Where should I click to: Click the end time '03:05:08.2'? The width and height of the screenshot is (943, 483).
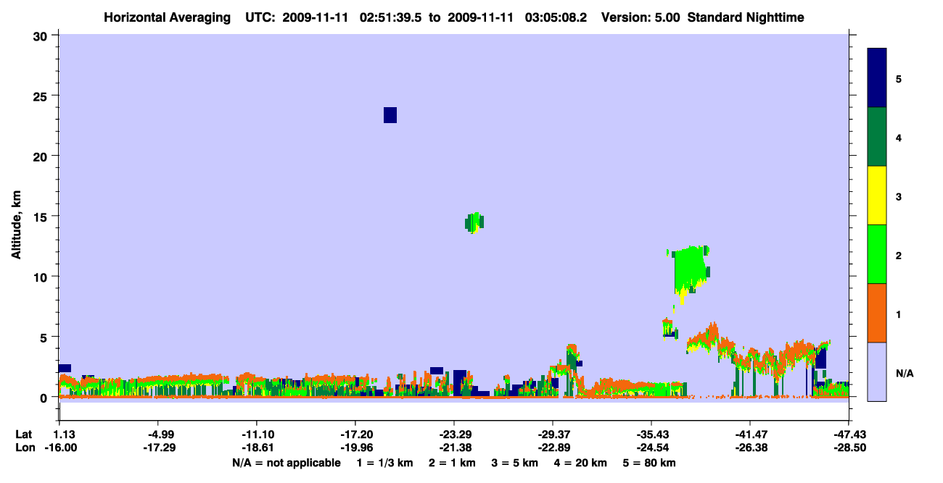click(x=556, y=17)
